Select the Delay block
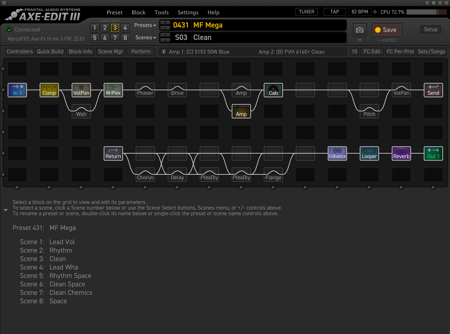450x334 pixels. 178,175
